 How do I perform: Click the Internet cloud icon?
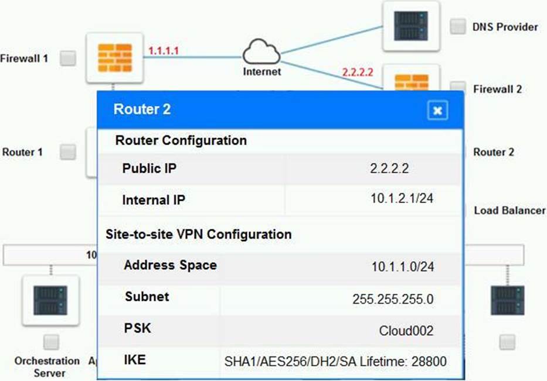click(261, 52)
